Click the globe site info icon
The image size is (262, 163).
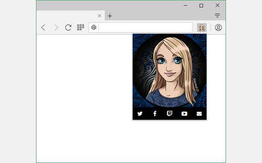(94, 27)
